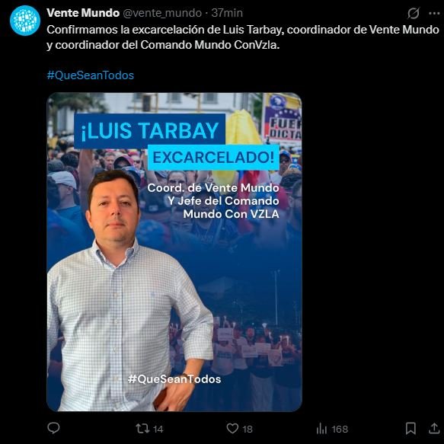Open the three-dot more options menu

pos(434,13)
